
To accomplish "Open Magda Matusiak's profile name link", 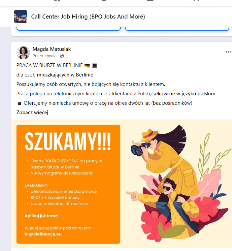I will click(52, 49).
